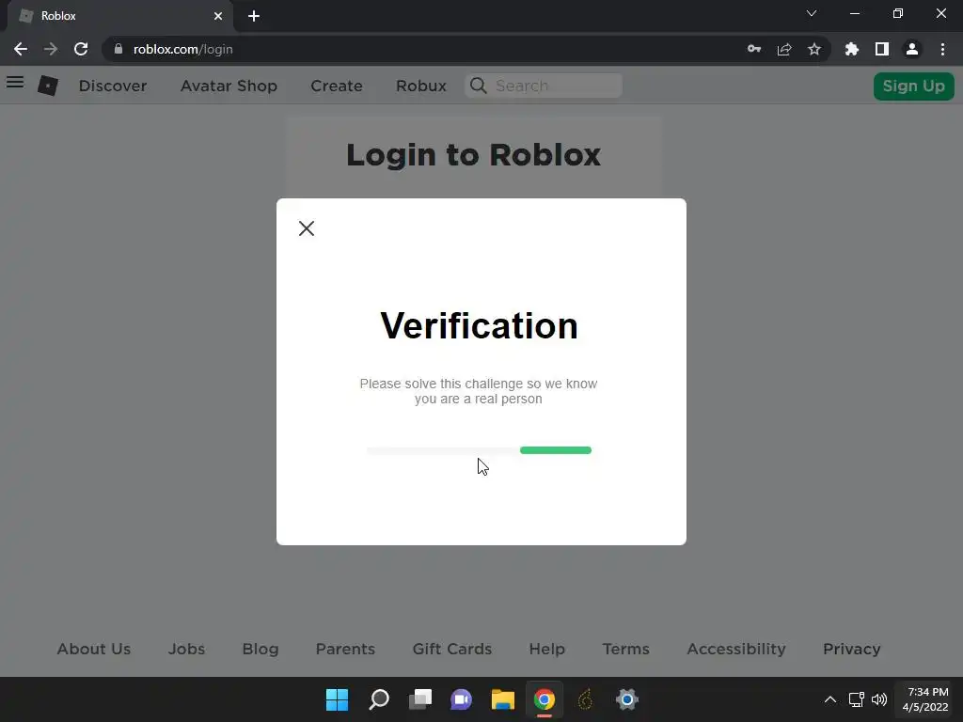The width and height of the screenshot is (963, 722).
Task: Open a new tab with the plus button
Action: (254, 16)
